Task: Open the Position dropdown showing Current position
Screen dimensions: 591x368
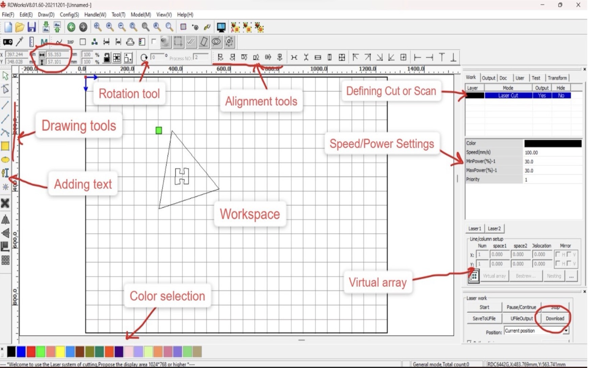Action: pyautogui.click(x=536, y=331)
